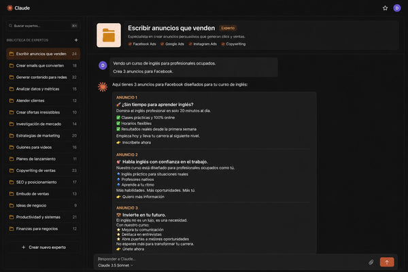Click the text 'Únete ahora'

(x=133, y=249)
